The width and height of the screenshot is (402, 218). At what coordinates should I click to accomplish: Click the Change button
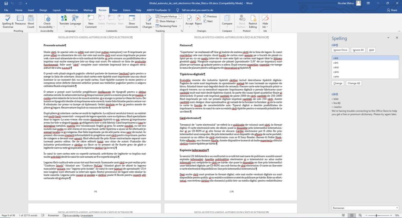(x=338, y=83)
